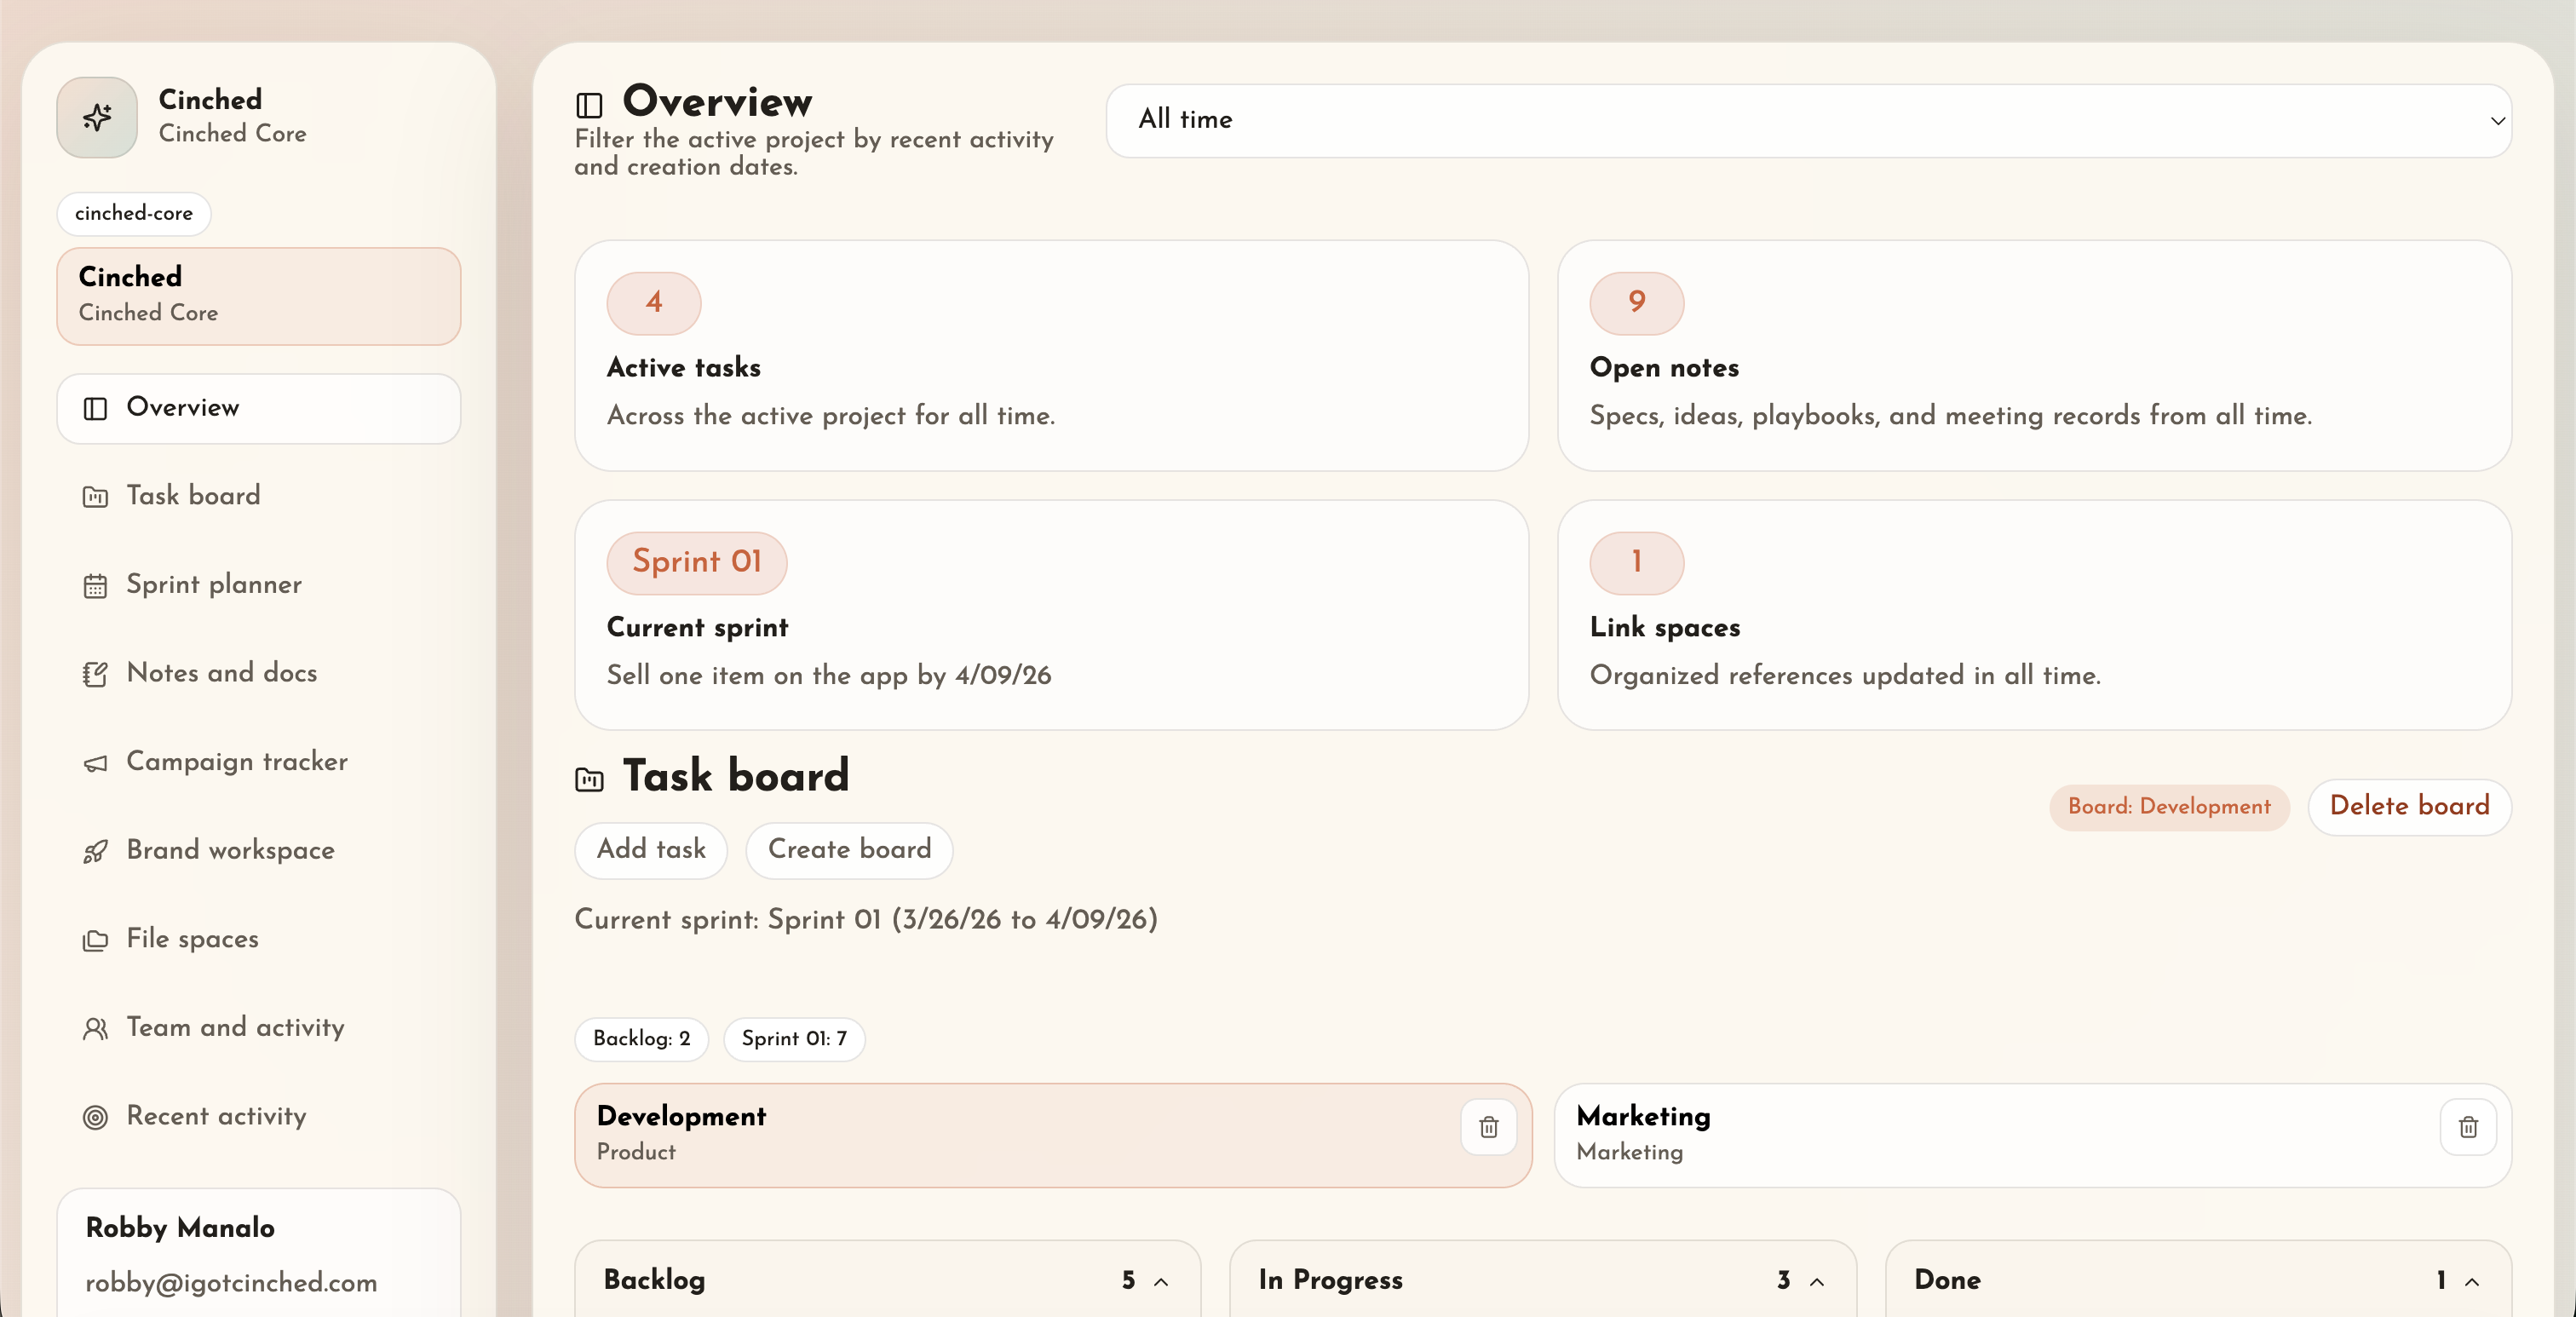Click the Recent activity target icon

95,1117
